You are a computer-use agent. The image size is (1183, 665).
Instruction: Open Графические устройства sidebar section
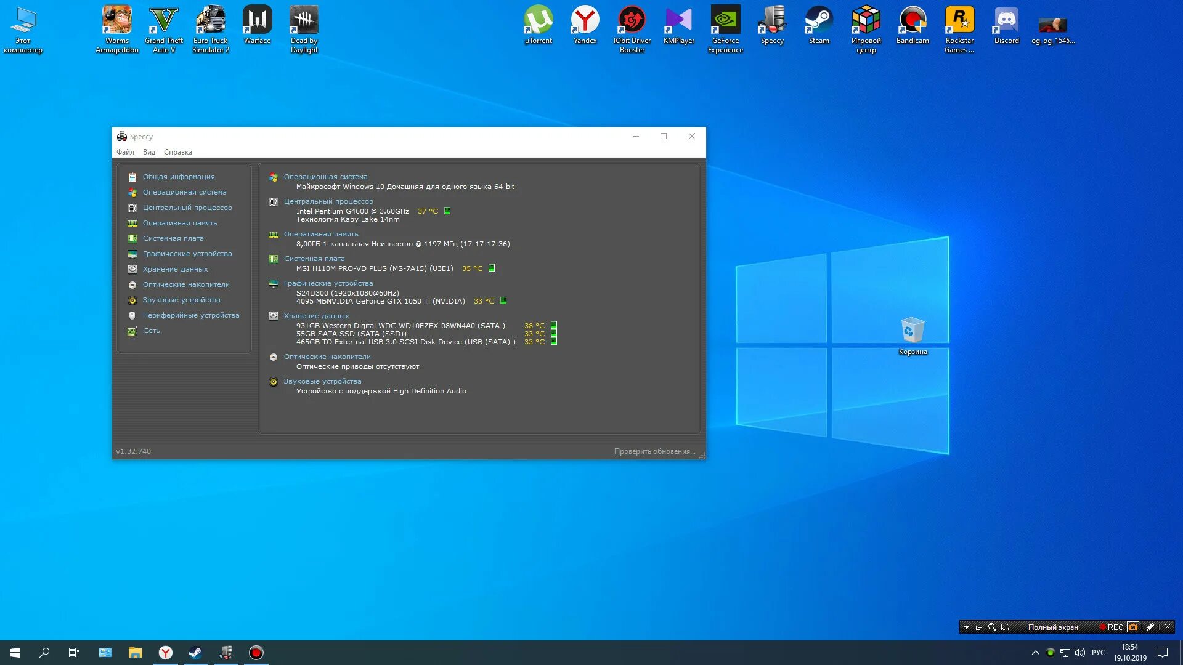click(187, 254)
